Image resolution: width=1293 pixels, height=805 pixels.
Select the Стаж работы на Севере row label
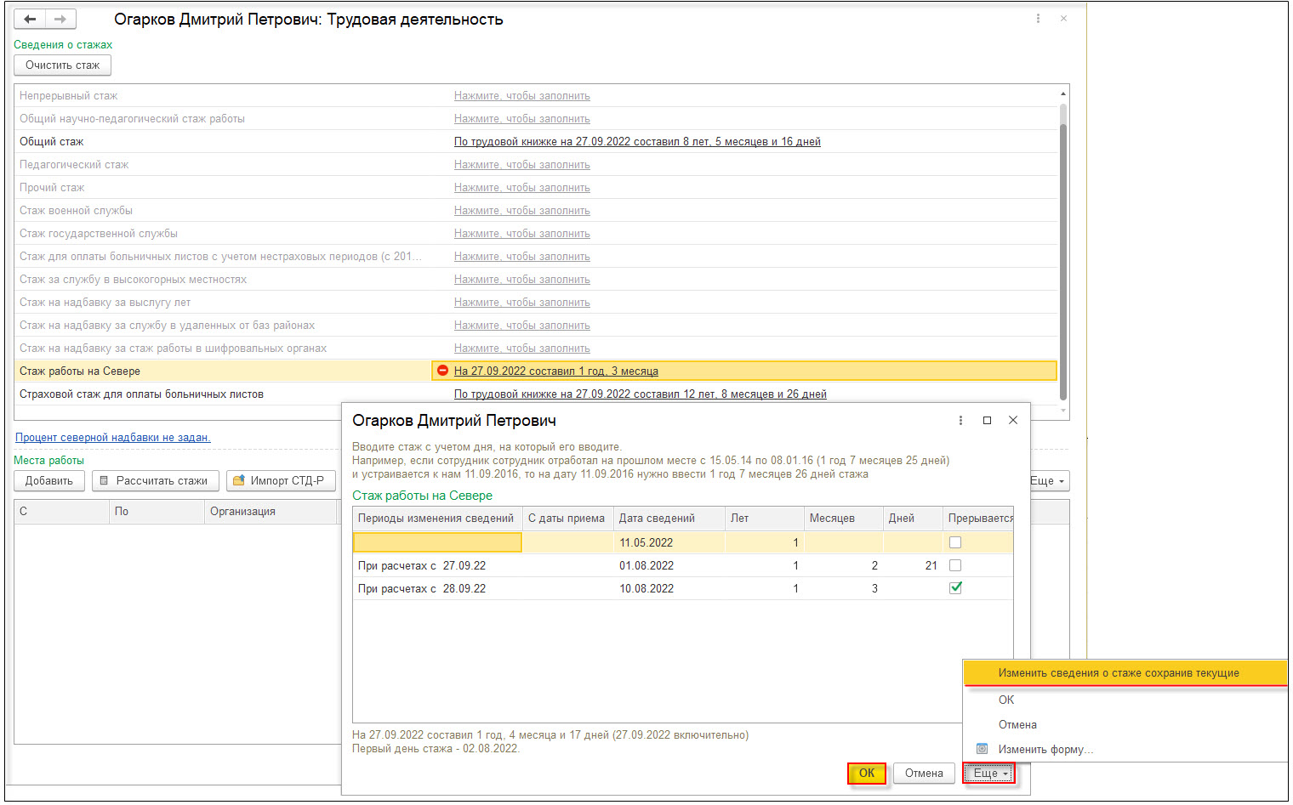80,371
